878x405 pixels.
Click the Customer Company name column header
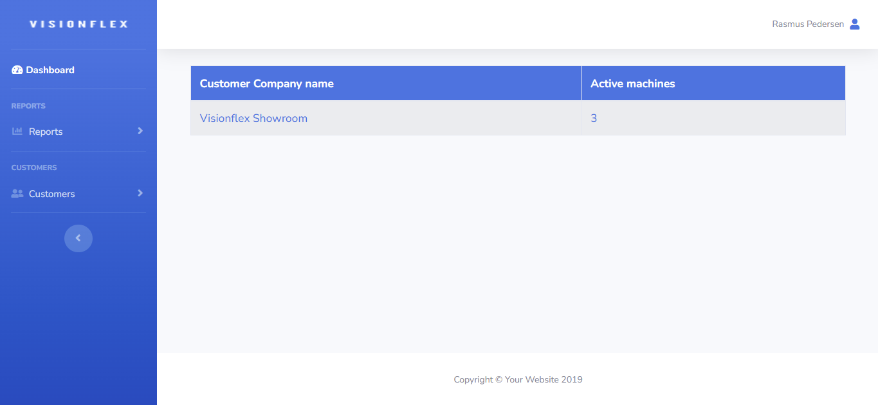(x=266, y=83)
